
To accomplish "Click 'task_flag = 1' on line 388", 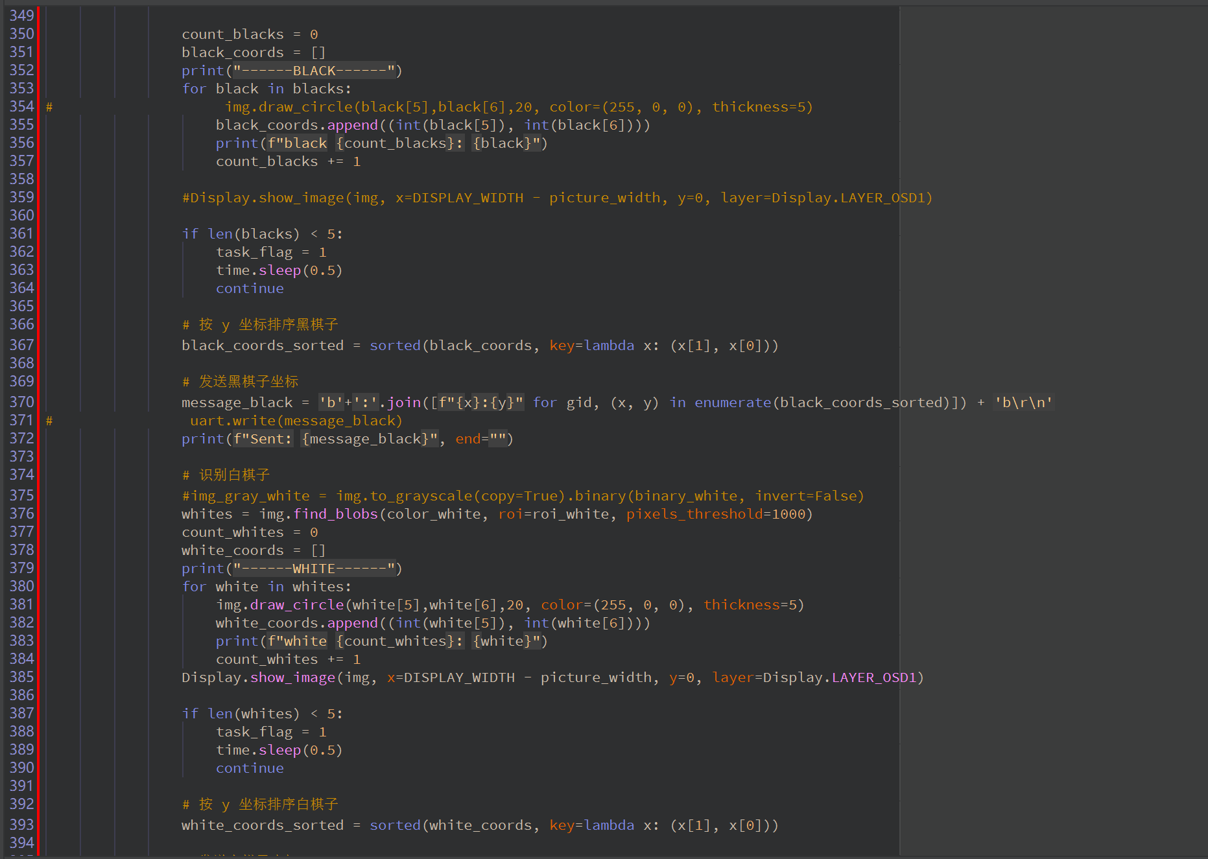I will tap(271, 732).
